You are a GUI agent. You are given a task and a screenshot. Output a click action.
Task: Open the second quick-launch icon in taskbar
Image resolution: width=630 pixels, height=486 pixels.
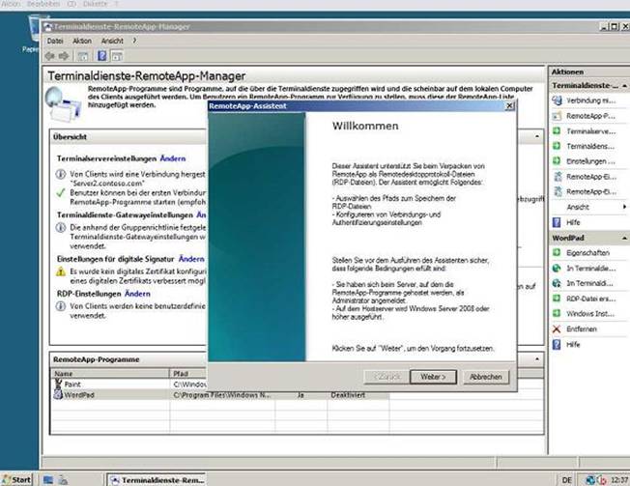63,479
